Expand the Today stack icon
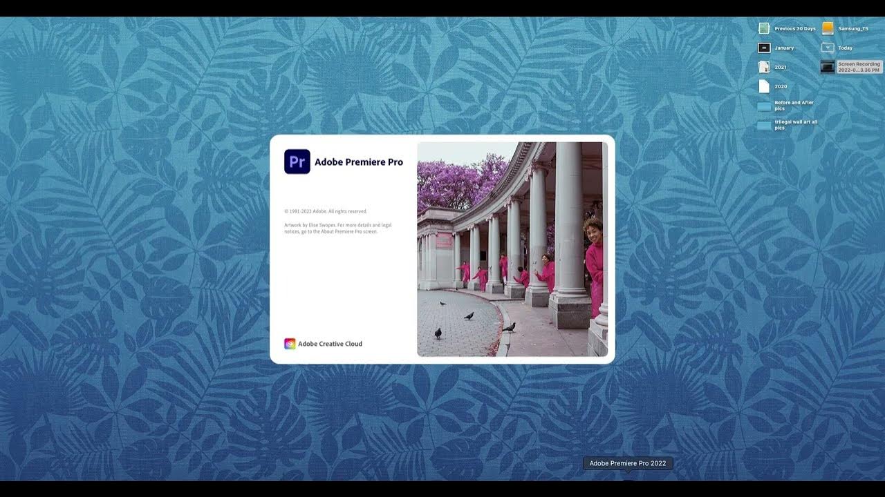The image size is (885, 497). (828, 48)
